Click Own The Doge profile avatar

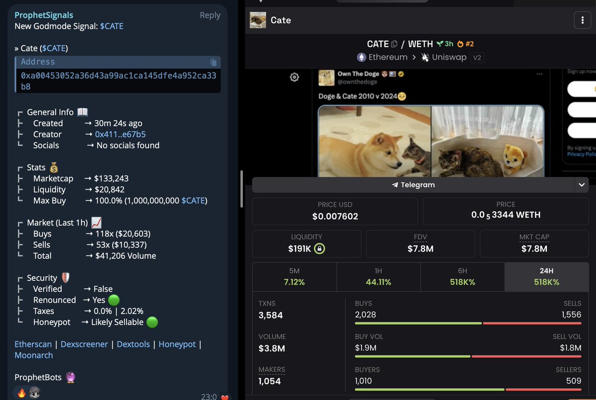[326, 78]
